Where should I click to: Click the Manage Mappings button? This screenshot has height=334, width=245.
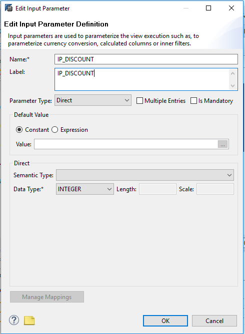(47, 297)
